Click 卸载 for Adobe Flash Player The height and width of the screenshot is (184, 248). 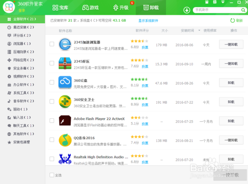point(231,121)
